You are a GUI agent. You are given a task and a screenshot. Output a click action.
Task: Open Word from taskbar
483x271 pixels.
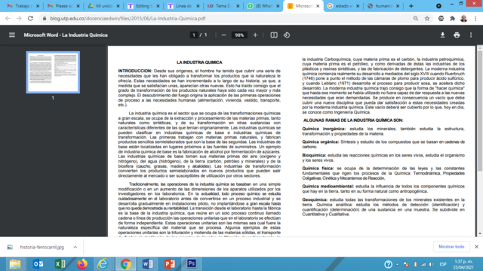(147, 264)
